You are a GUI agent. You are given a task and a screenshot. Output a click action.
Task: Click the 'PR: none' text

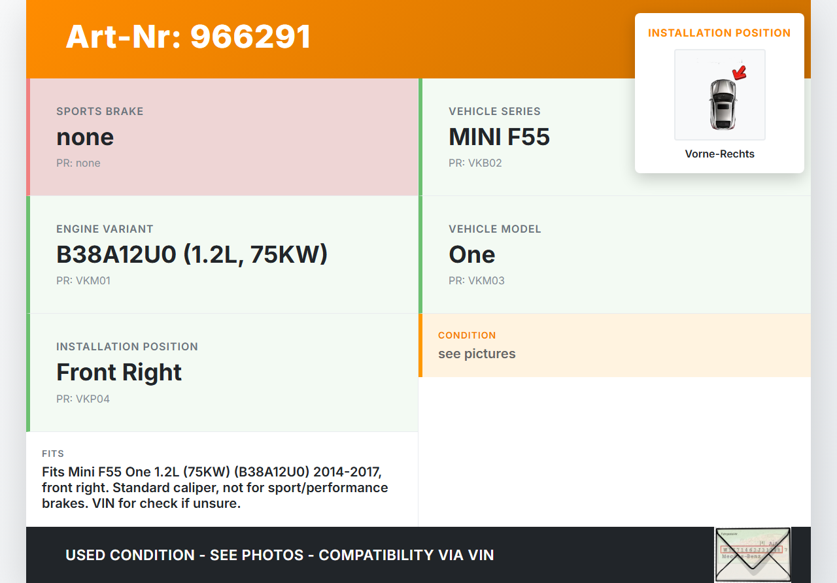(78, 163)
